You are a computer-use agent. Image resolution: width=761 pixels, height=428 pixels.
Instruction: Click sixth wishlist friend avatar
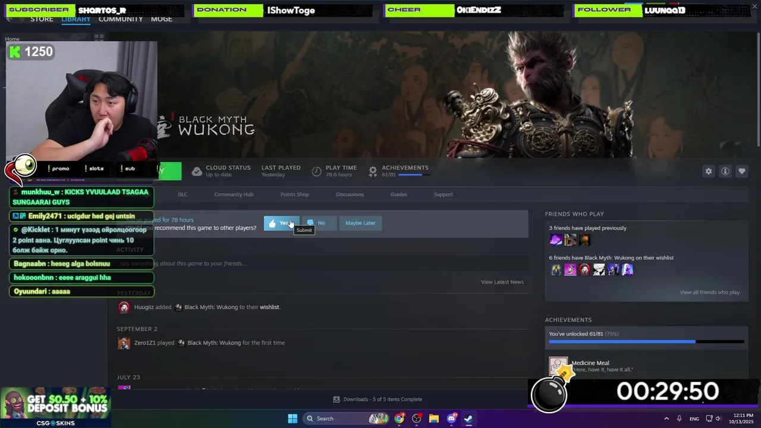(627, 270)
